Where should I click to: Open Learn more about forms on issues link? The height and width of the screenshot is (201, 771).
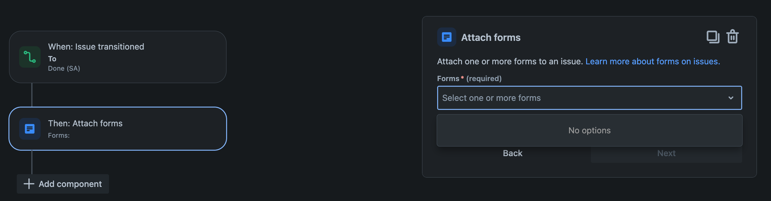pyautogui.click(x=653, y=61)
